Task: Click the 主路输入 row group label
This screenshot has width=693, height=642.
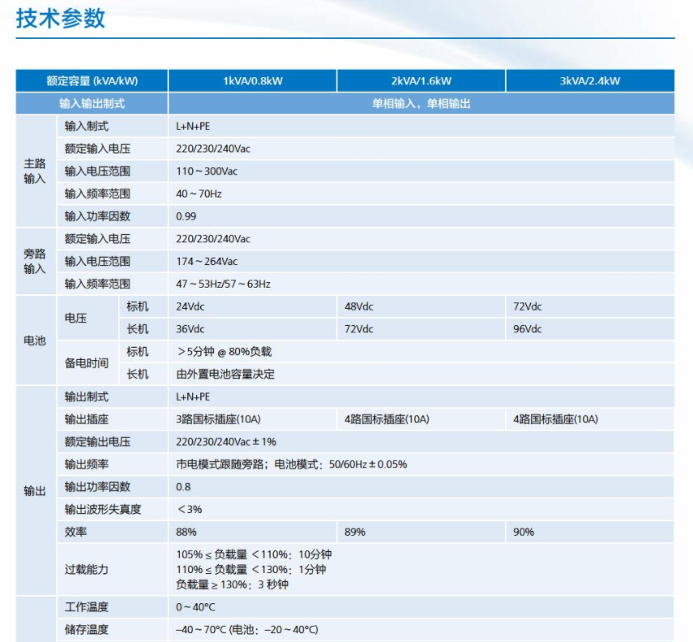Action: coord(35,171)
